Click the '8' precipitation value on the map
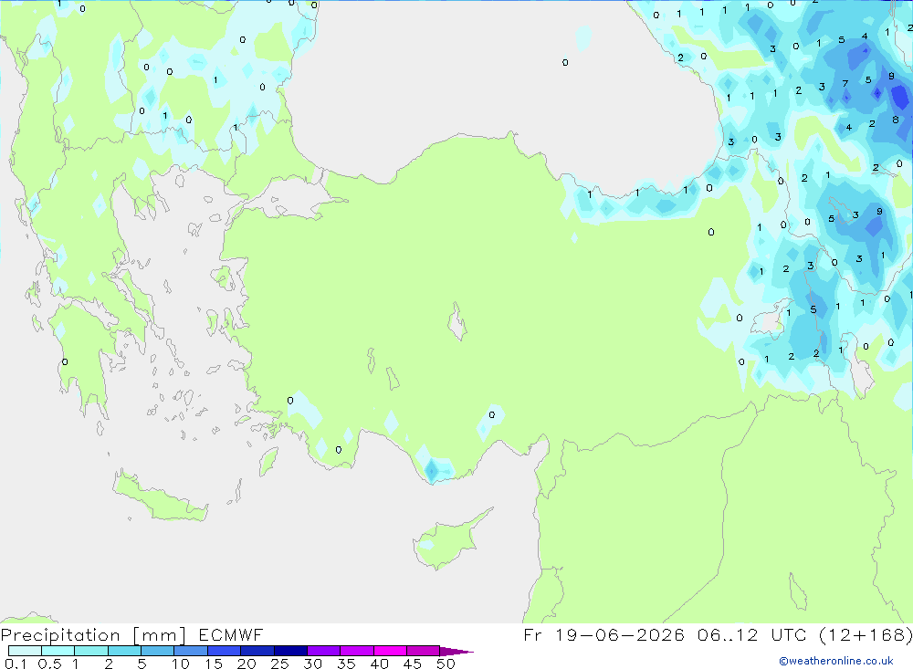 [896, 120]
